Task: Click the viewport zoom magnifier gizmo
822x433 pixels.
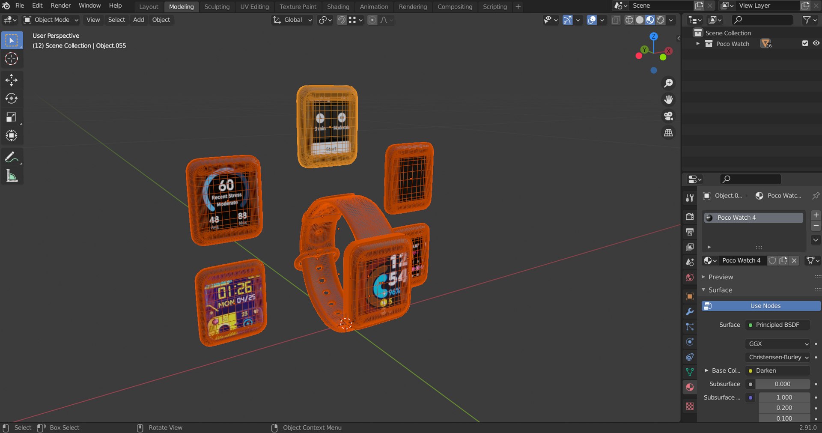Action: coord(668,83)
